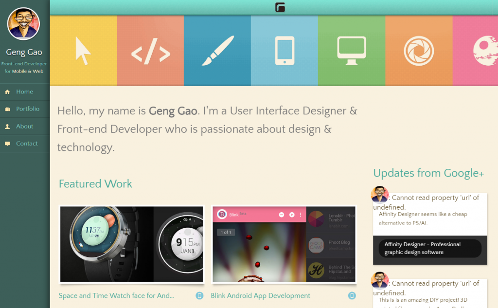Open Affinity Designer Professional software link card

pyautogui.click(x=430, y=249)
